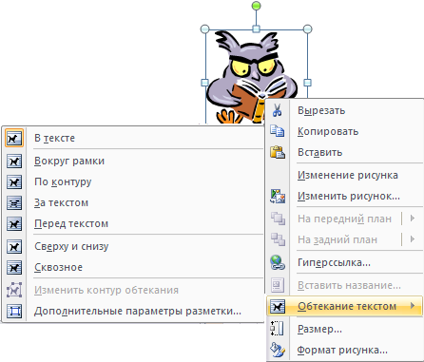Expand 'На задний план' submenu arrow
This screenshot has height=362, width=424.
point(413,239)
